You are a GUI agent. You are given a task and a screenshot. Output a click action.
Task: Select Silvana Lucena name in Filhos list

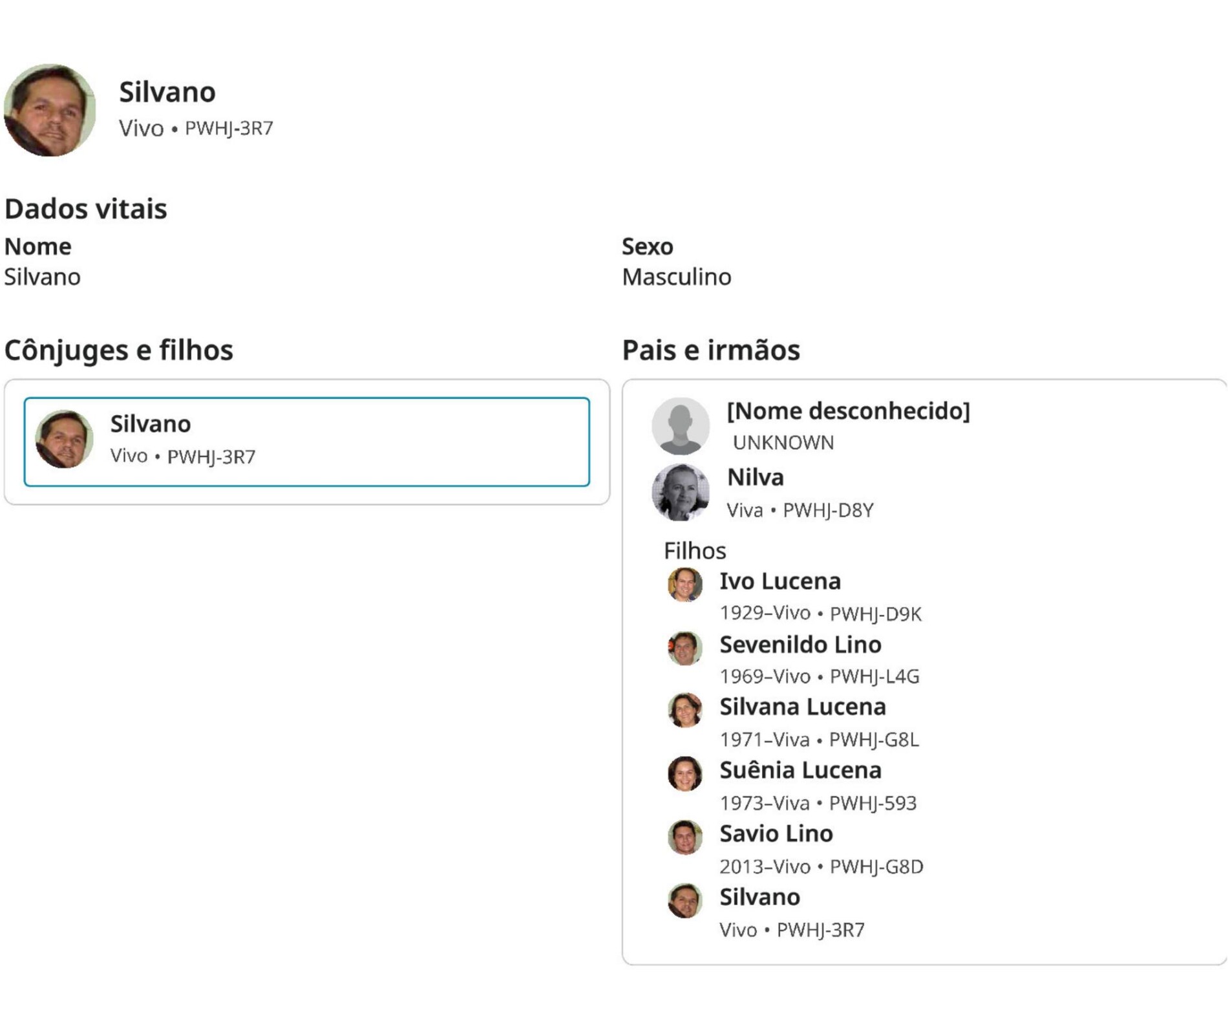pyautogui.click(x=802, y=707)
